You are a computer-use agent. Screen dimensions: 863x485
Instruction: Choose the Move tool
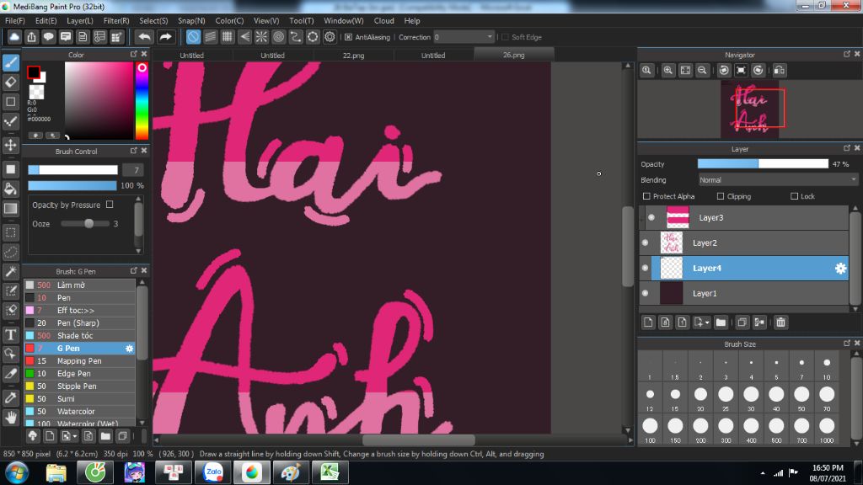point(10,145)
